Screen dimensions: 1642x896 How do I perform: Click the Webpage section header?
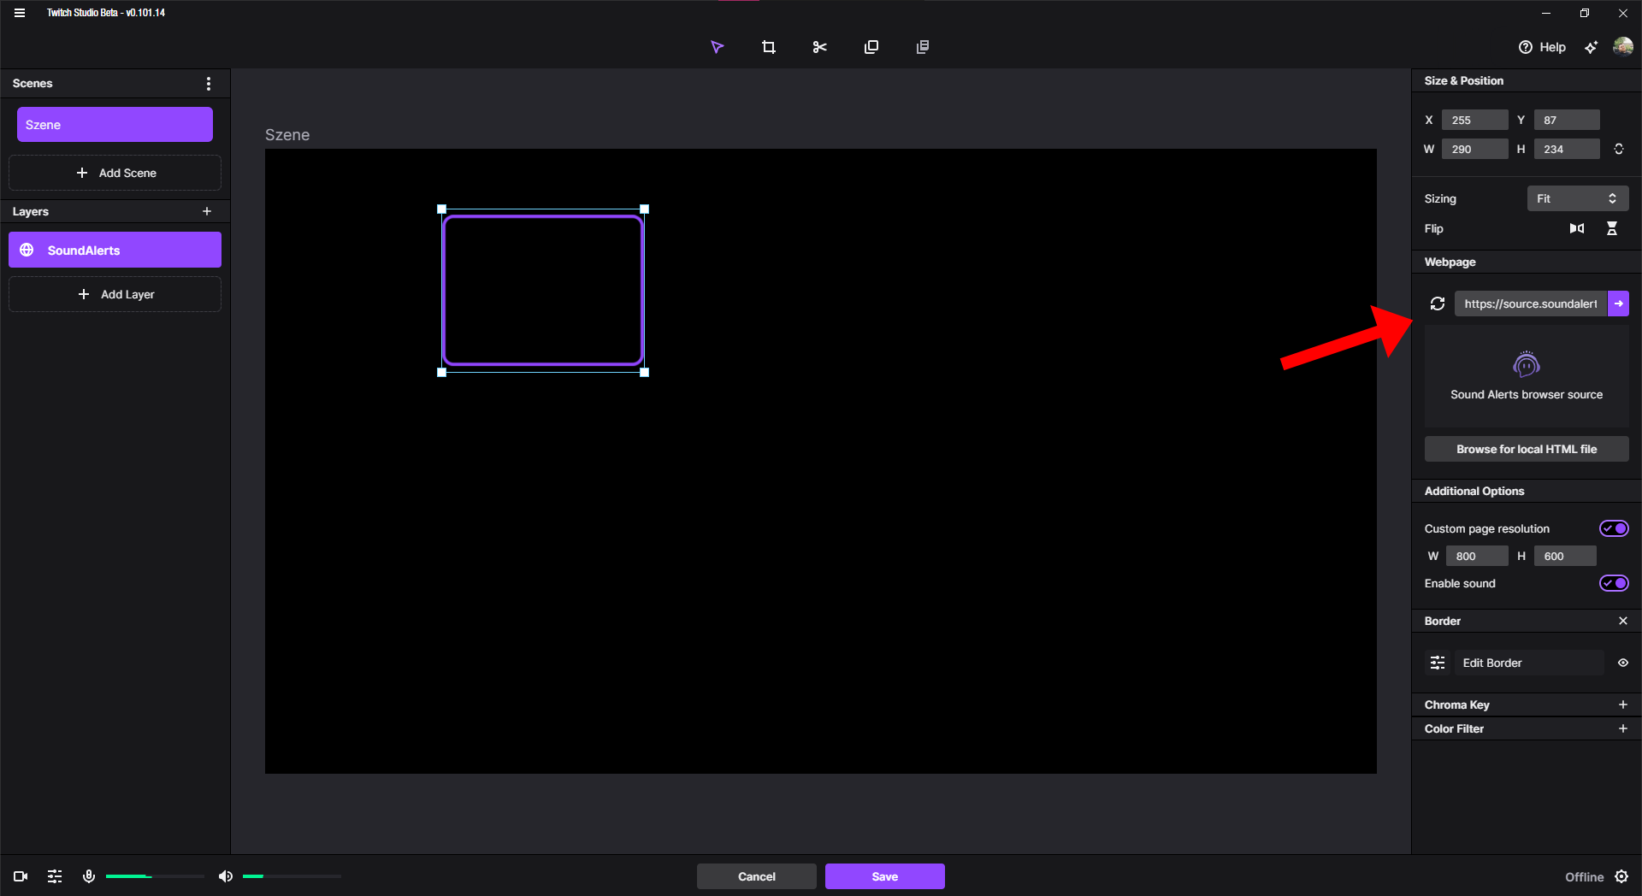1450,262
